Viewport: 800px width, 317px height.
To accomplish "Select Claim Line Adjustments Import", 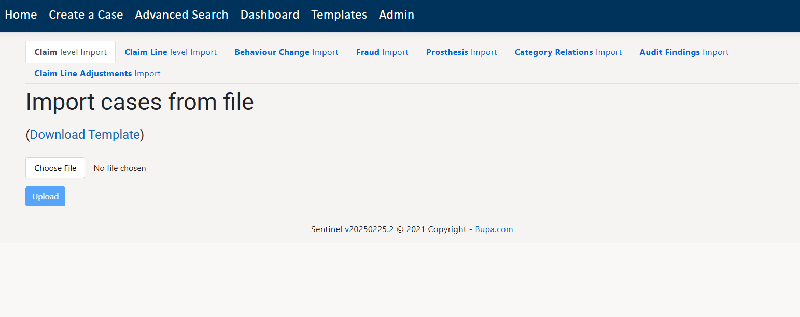I will click(97, 73).
